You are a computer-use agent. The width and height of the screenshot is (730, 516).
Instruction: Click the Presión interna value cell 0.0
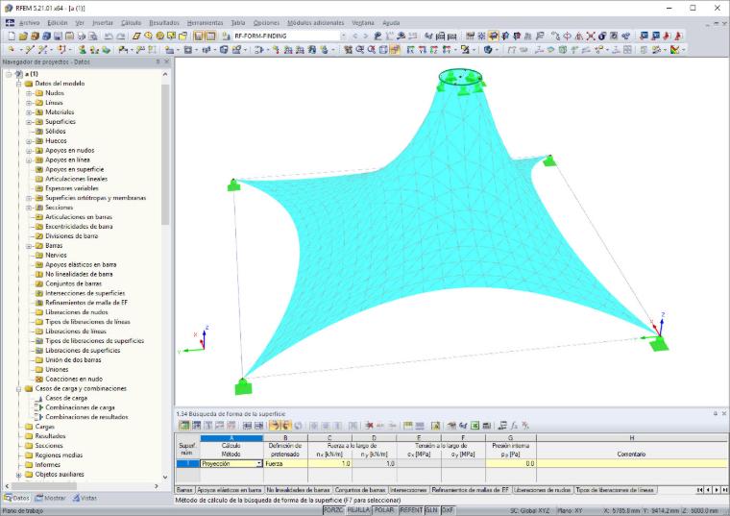point(511,464)
